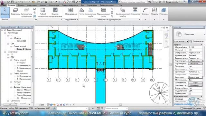
Task: Click the Text 'A' quick access icon
Action: 46,2
